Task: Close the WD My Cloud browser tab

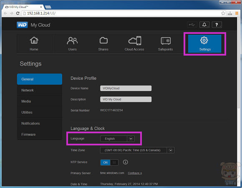Action: point(41,7)
